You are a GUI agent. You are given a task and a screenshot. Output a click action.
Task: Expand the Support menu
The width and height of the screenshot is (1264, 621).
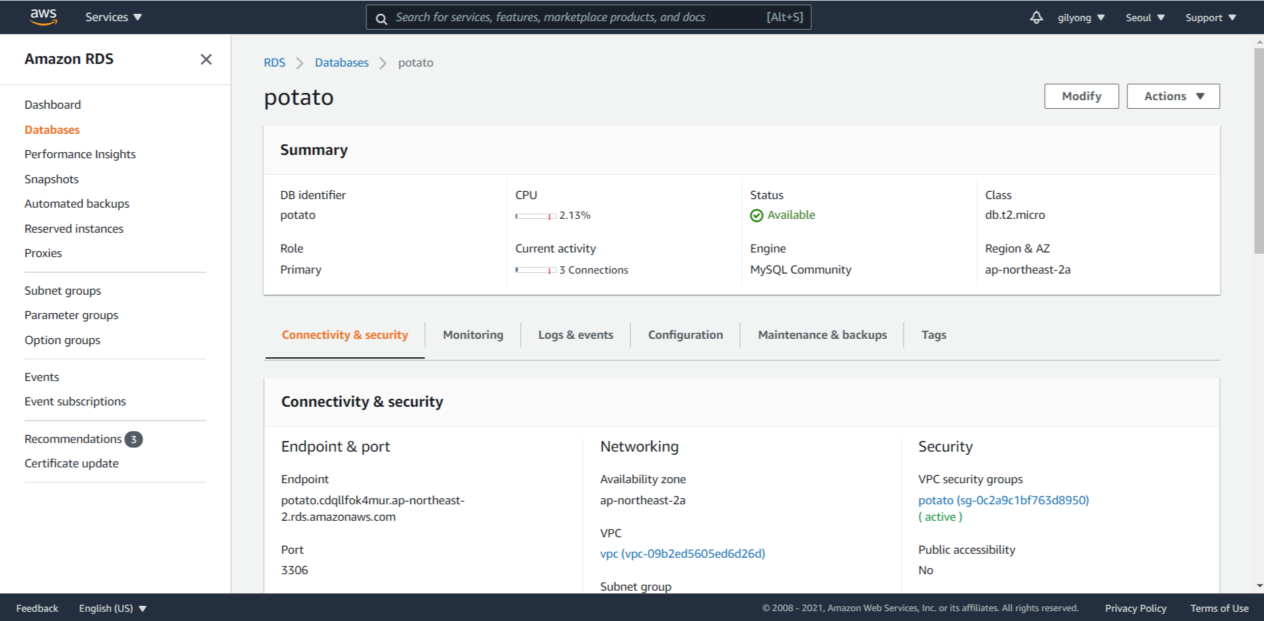(1210, 18)
